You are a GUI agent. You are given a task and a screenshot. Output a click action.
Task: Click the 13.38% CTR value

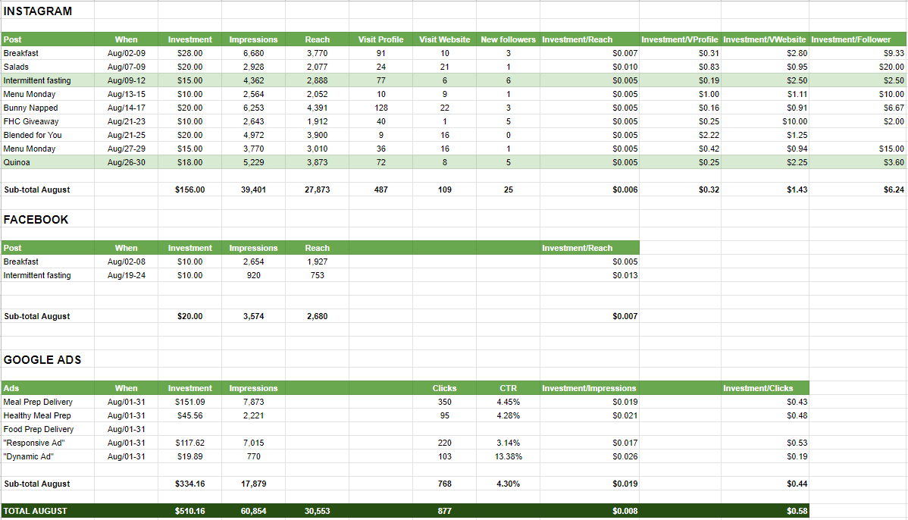click(508, 456)
